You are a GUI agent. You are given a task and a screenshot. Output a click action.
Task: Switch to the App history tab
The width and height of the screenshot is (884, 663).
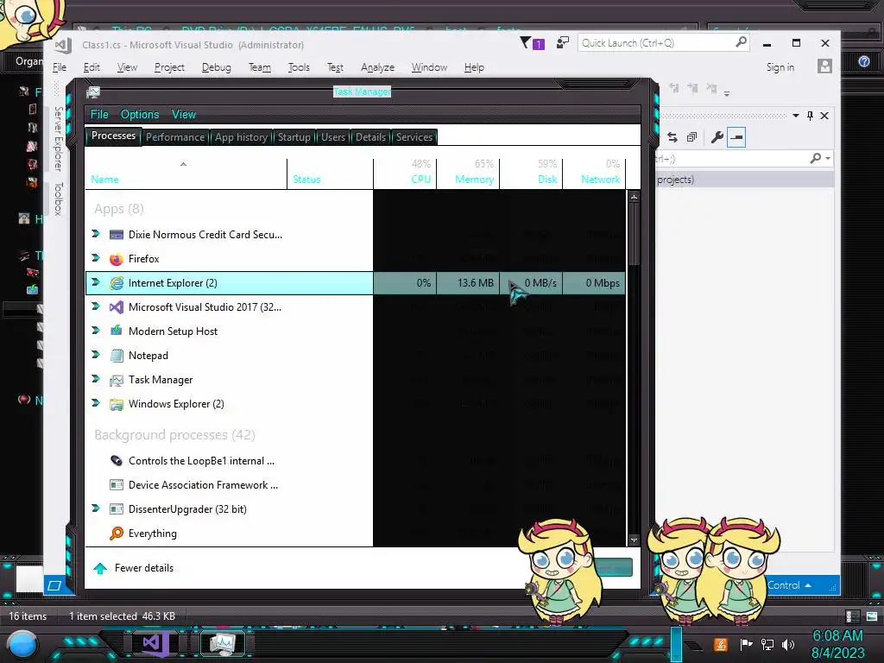coord(242,137)
